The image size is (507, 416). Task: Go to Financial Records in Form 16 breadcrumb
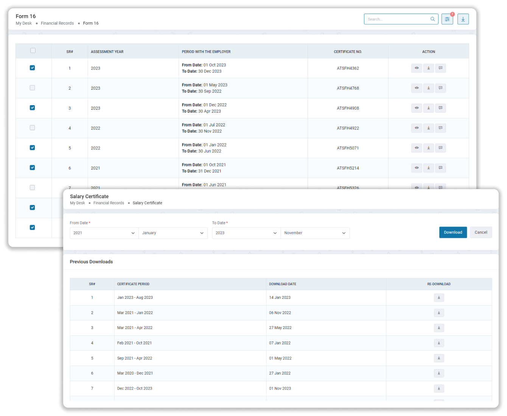[57, 23]
